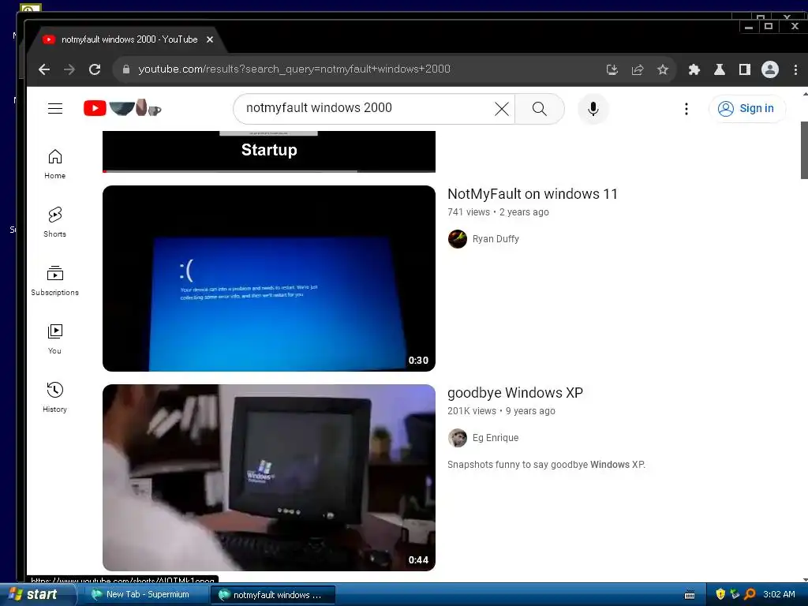Click the magnifier search button
Image resolution: width=808 pixels, height=606 pixels.
pyautogui.click(x=540, y=109)
